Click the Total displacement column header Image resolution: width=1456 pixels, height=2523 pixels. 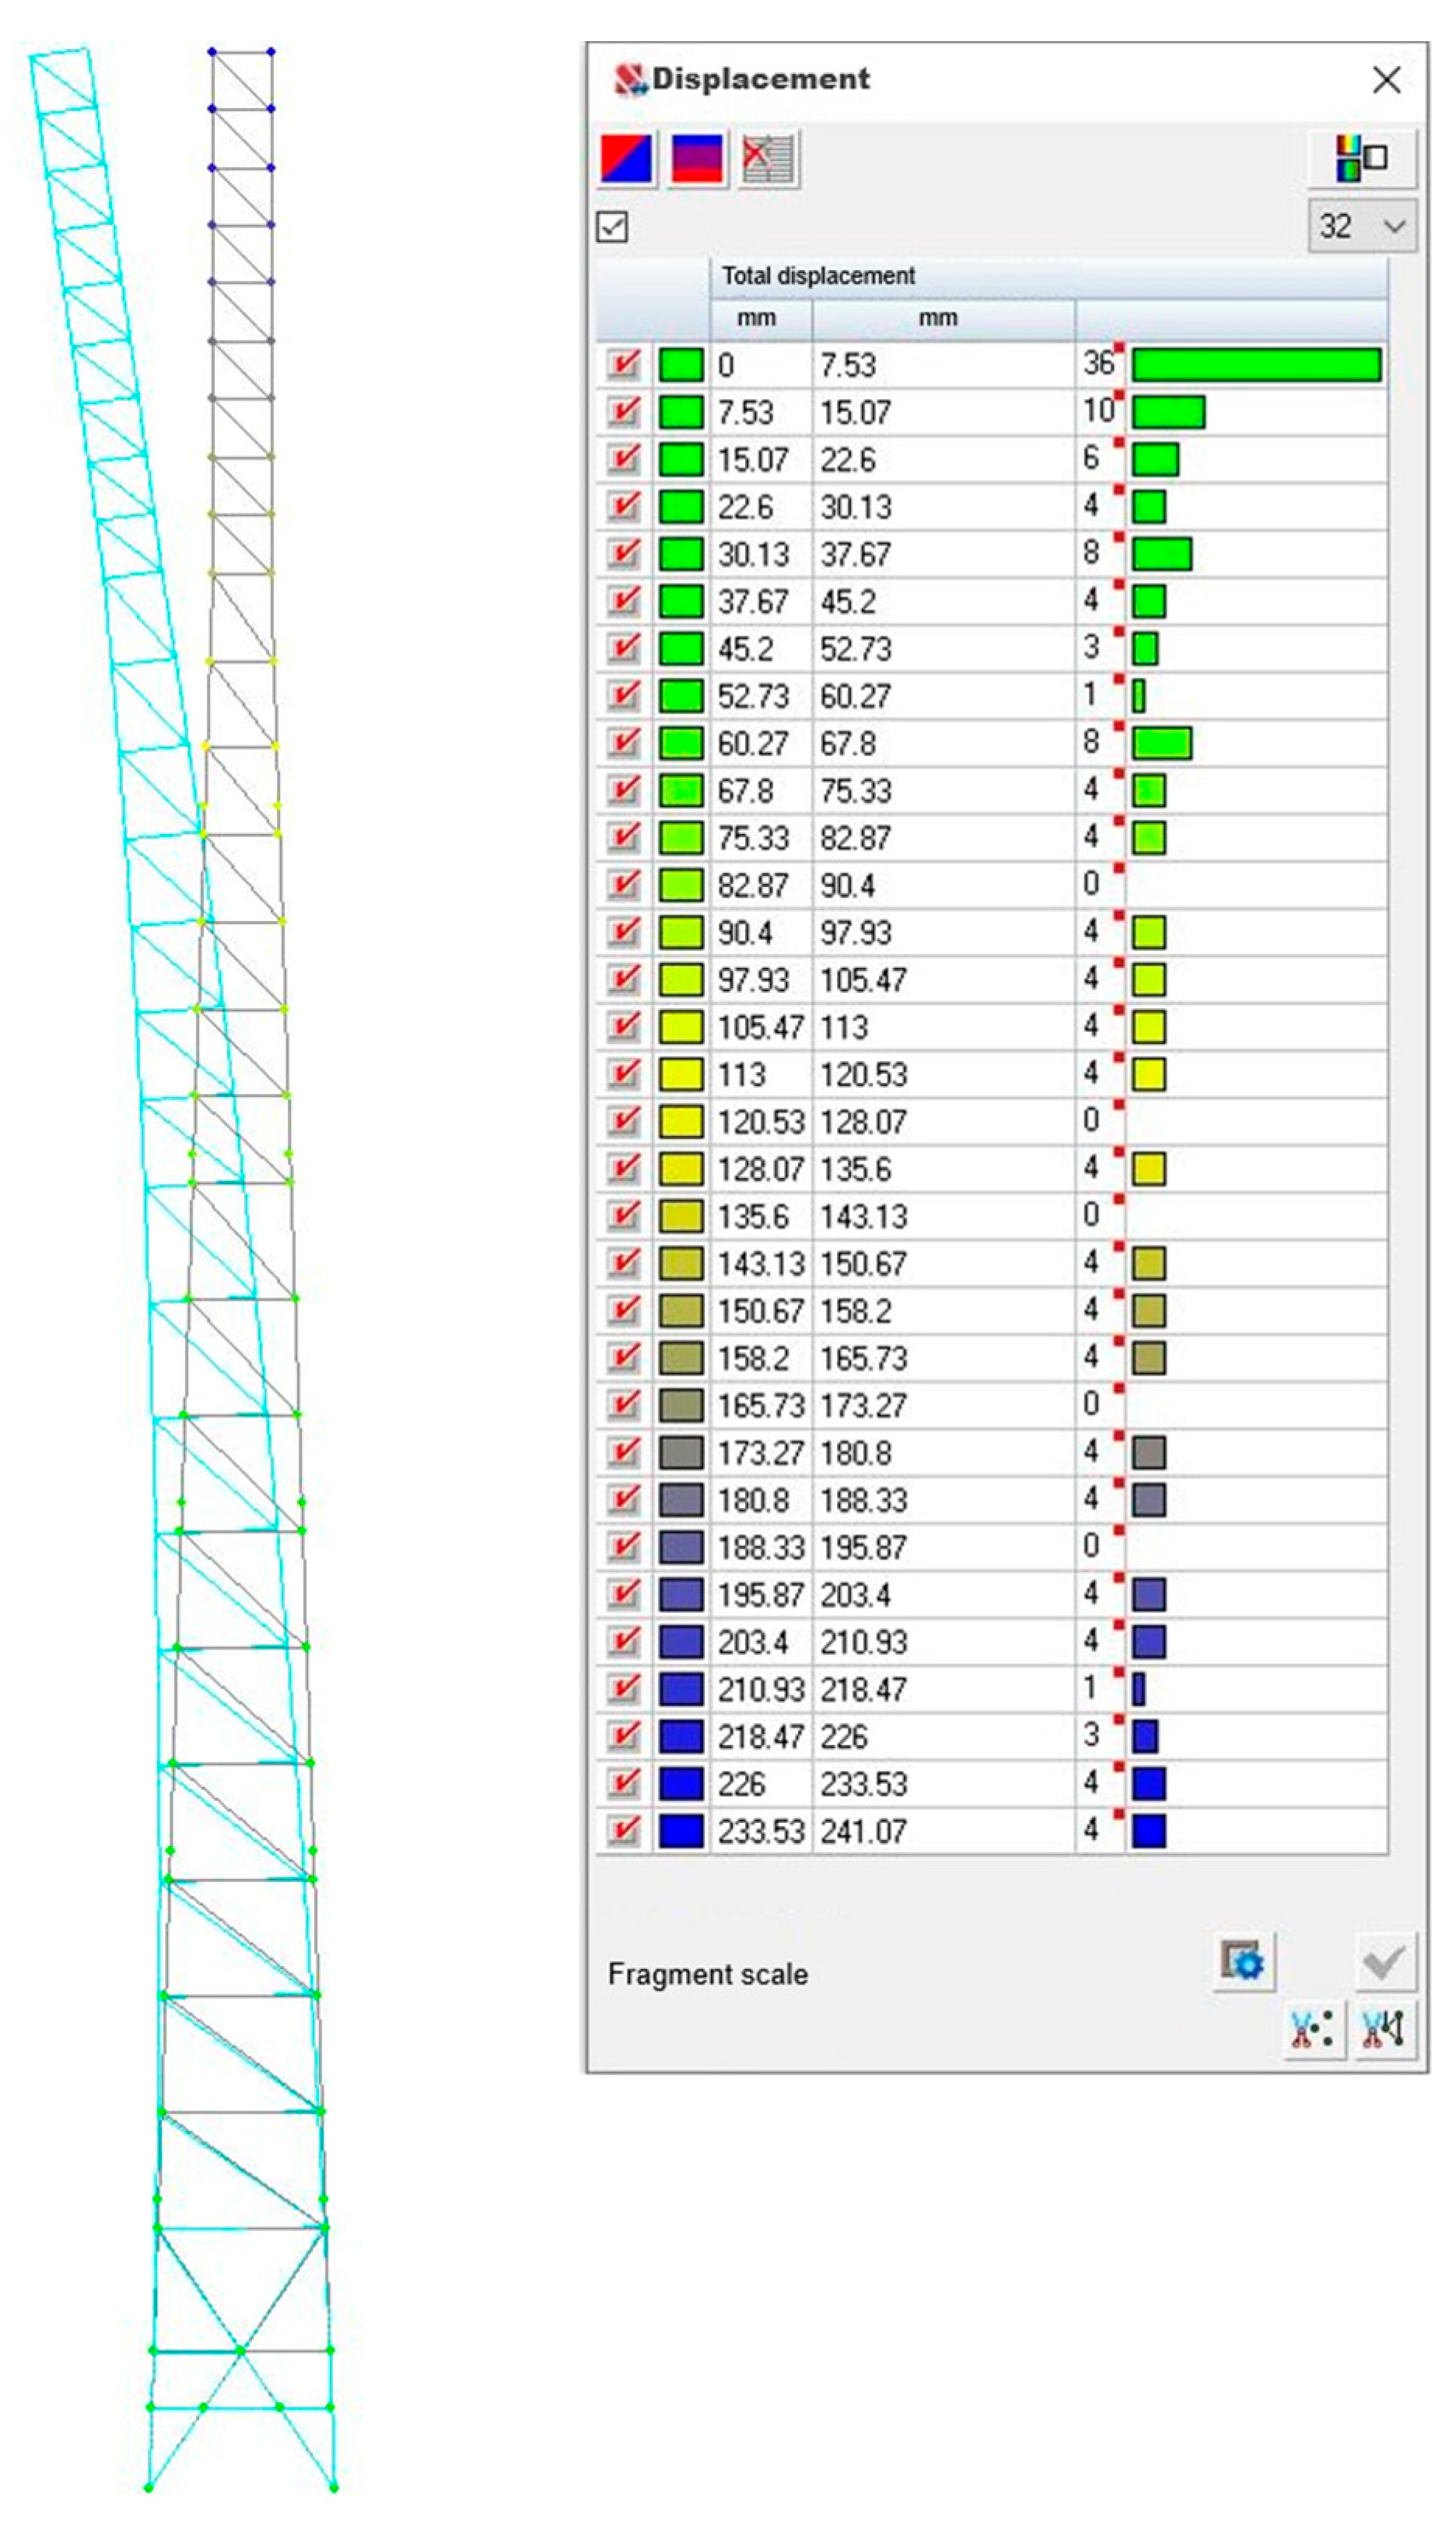tap(818, 276)
